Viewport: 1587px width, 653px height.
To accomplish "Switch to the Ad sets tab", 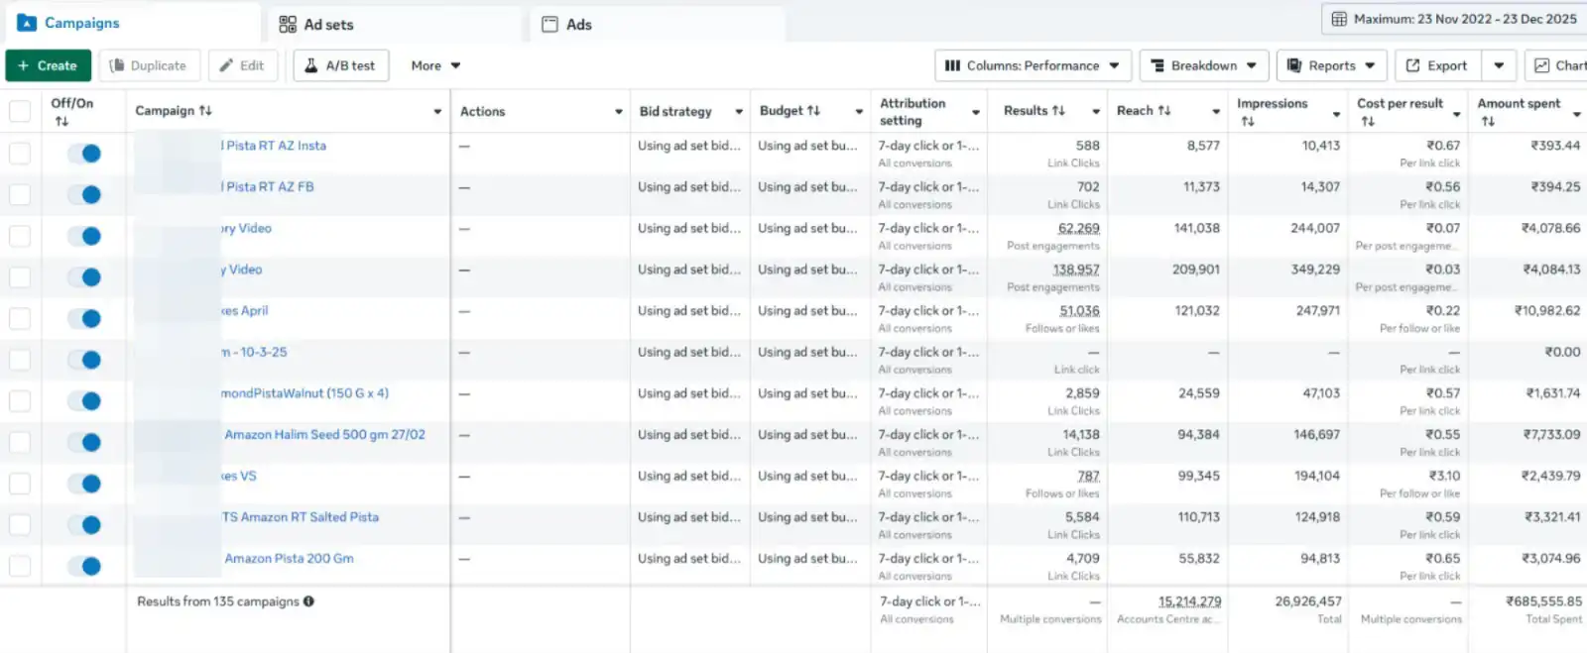I will point(316,24).
